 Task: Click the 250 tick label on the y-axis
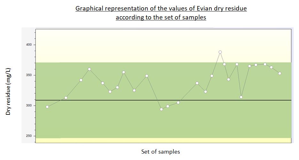pyautogui.click(x=29, y=136)
